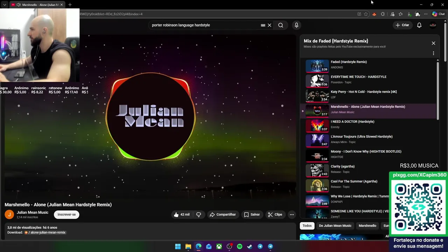The height and width of the screenshot is (252, 448).
Task: Open the media control music note icon
Action: pos(392,14)
